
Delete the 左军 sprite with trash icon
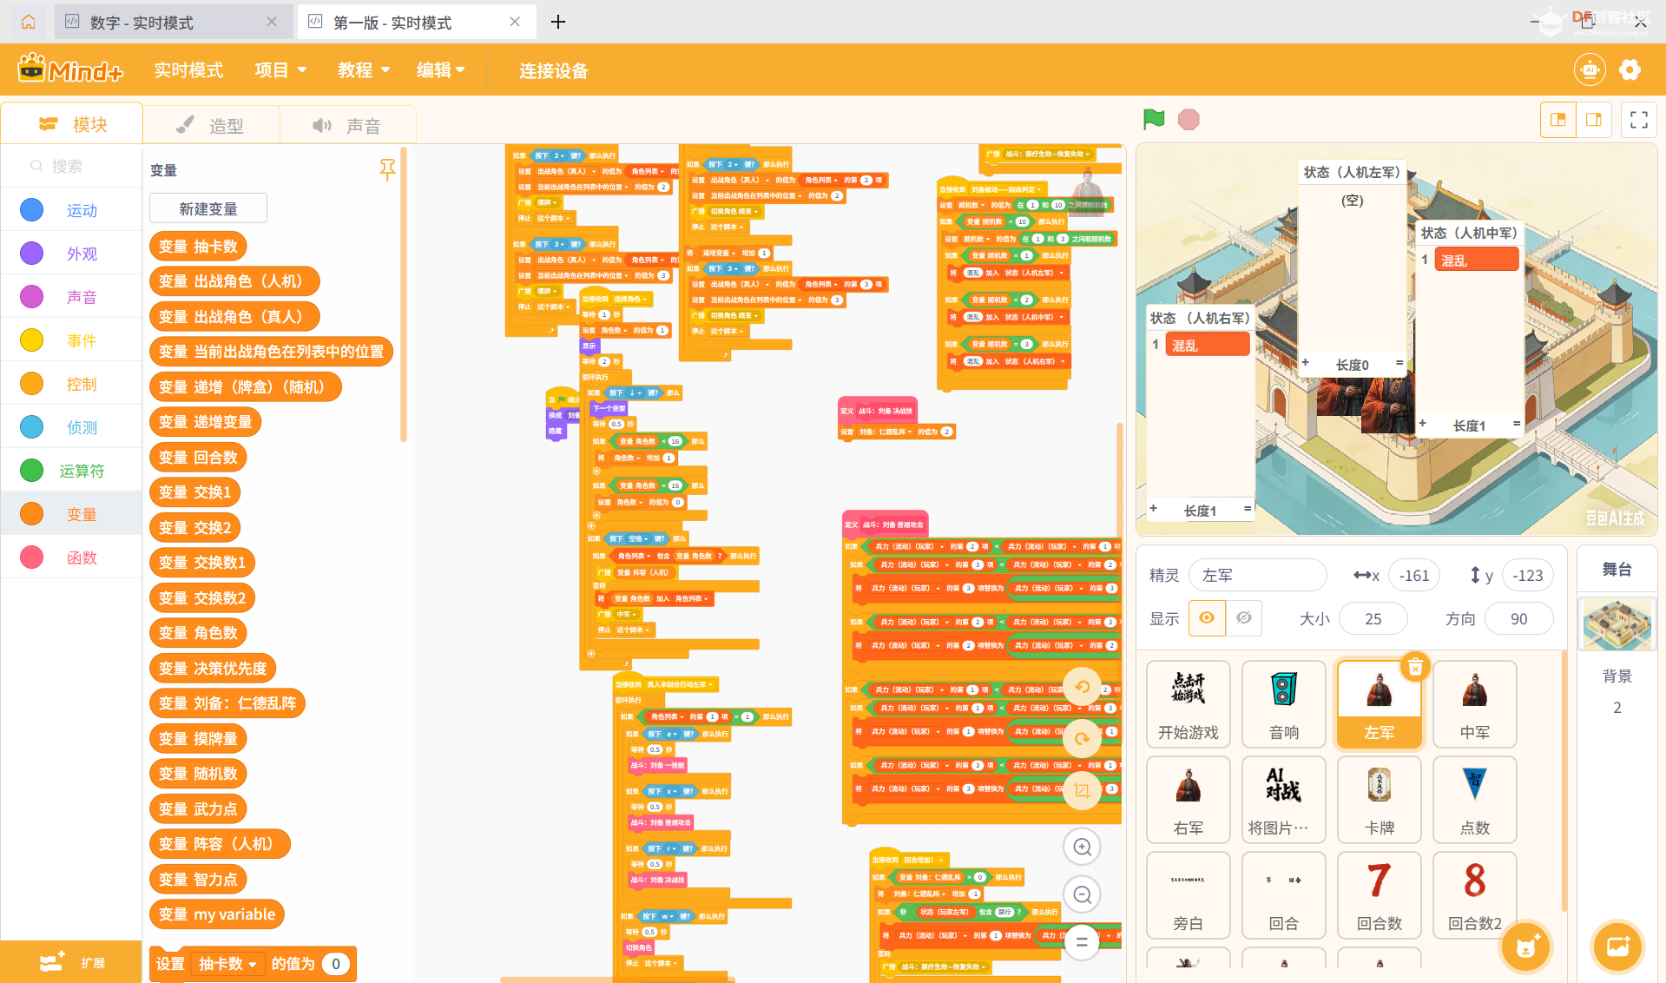1415,667
